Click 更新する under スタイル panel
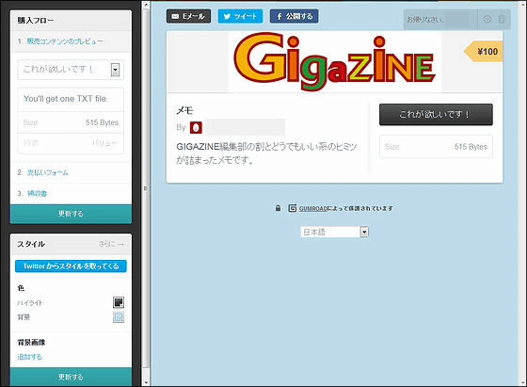Screen dimensions: 527x387 tap(71, 377)
